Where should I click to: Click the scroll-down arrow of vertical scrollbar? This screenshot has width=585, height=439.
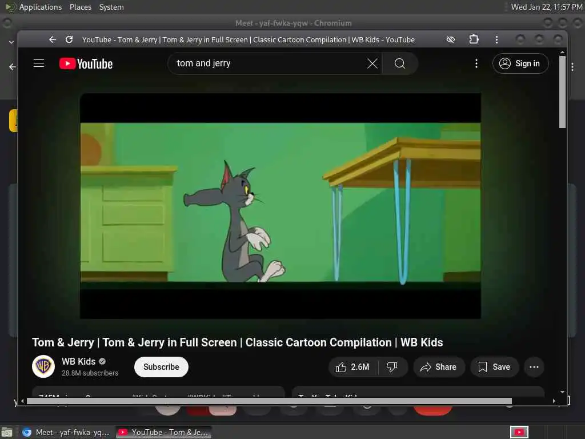[562, 392]
